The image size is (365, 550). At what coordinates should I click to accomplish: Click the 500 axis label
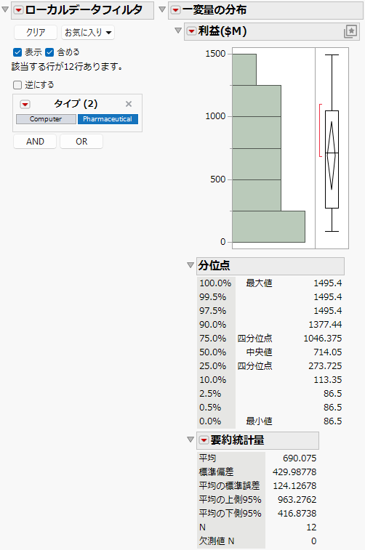coord(217,179)
